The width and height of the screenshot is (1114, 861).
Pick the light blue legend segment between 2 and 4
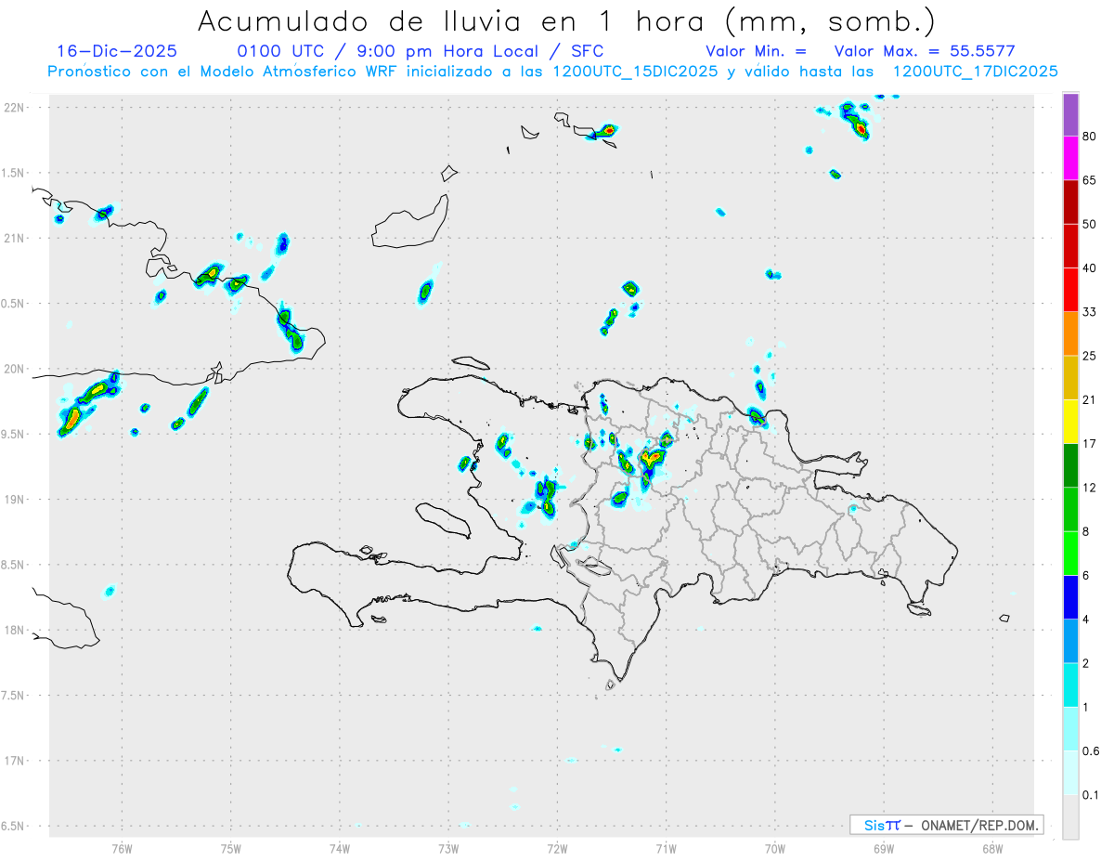[1070, 641]
